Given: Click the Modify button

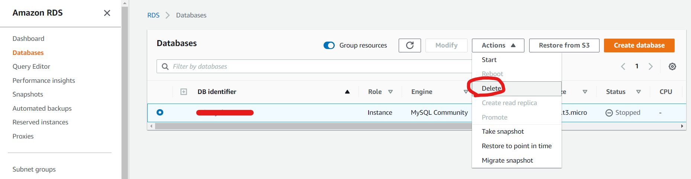Looking at the screenshot, I should click(x=446, y=45).
